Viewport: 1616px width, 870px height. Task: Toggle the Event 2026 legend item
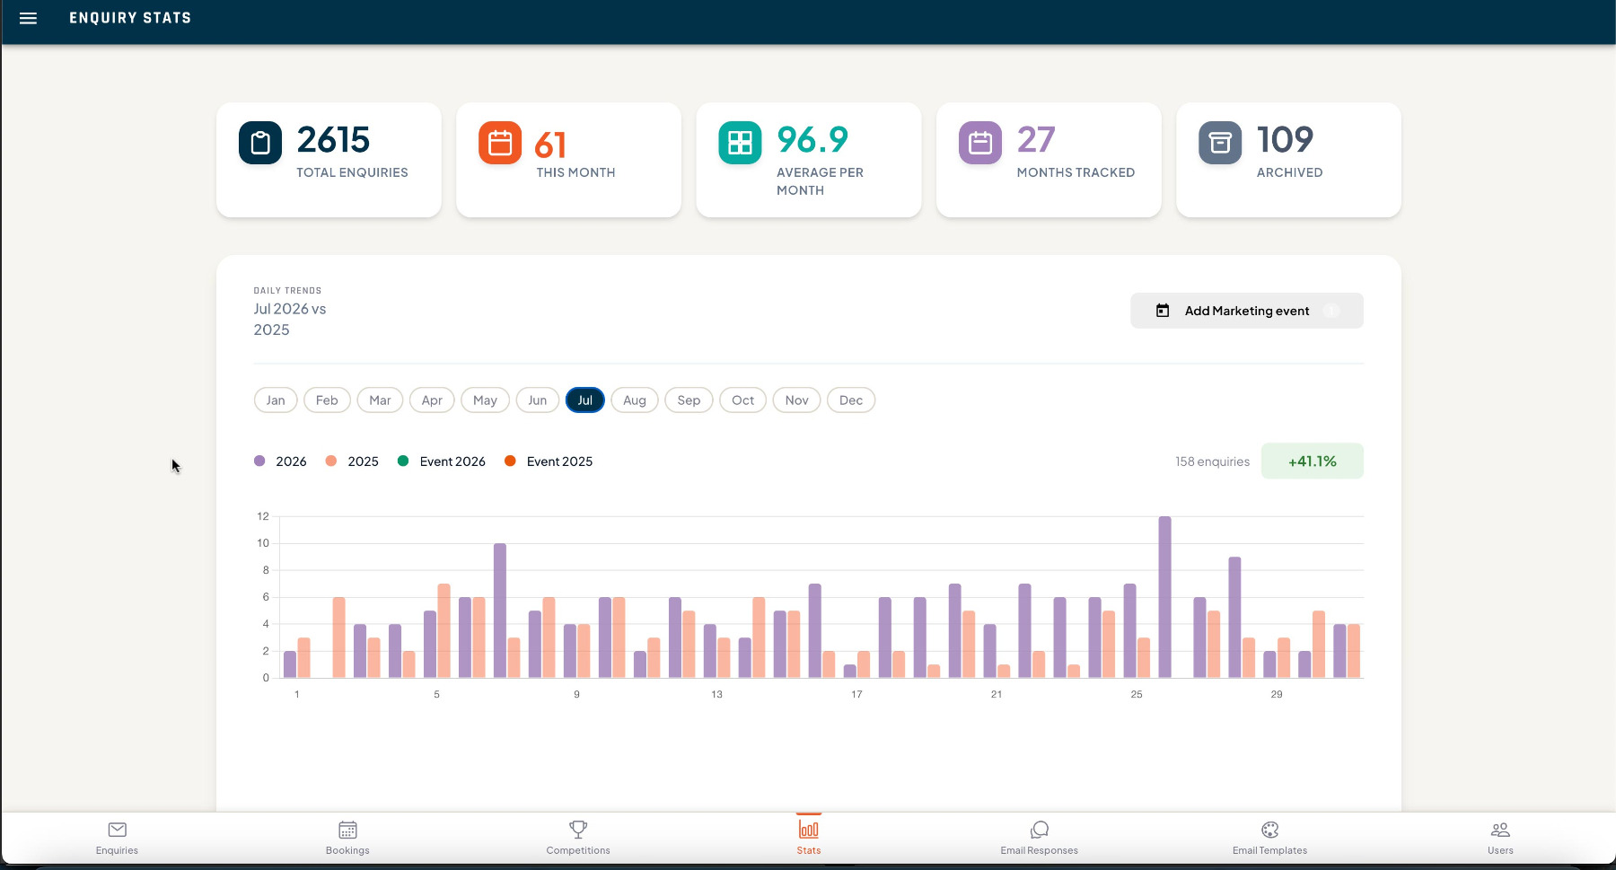coord(441,461)
